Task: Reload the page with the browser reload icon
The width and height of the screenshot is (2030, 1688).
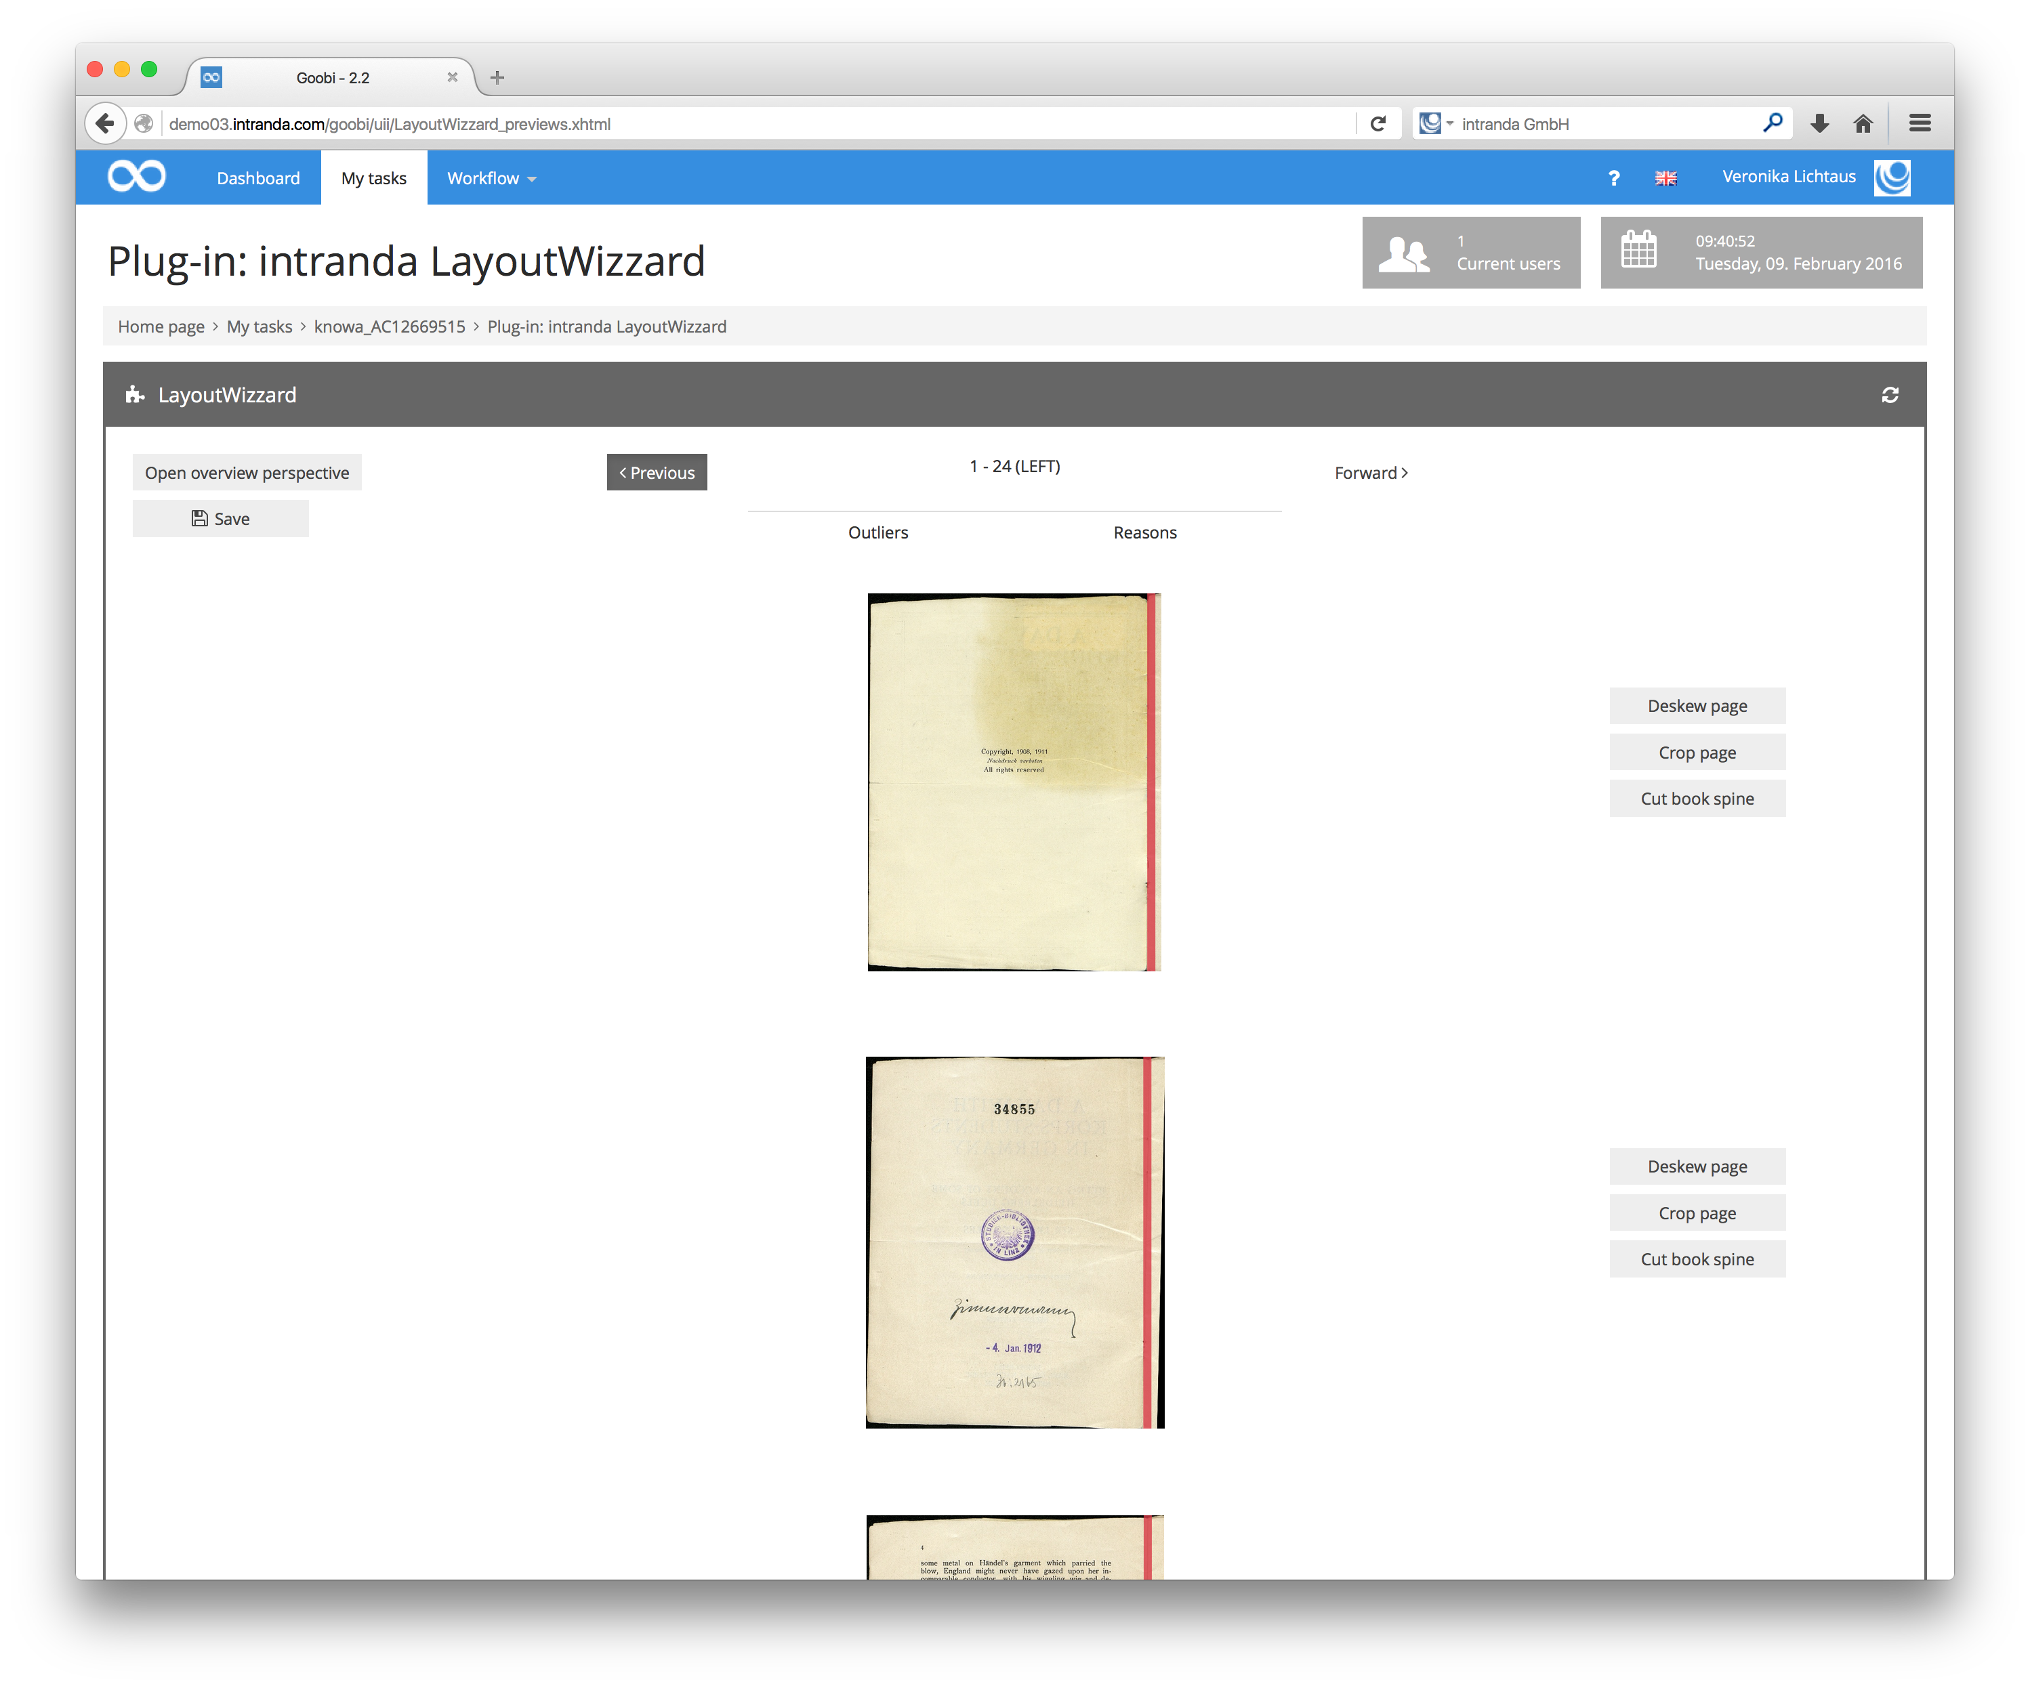Action: (1377, 124)
